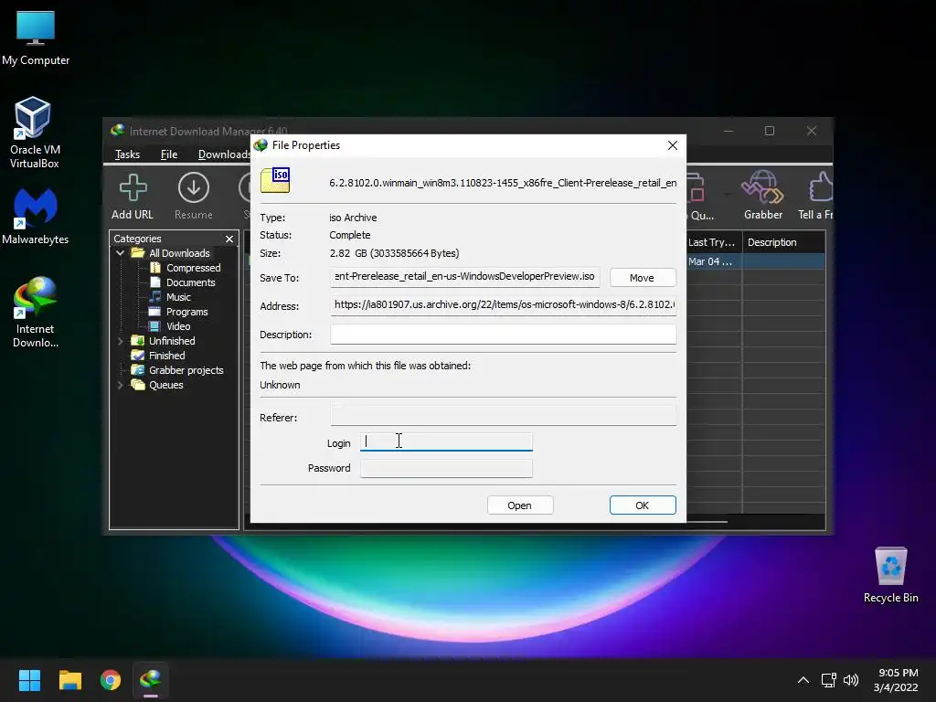Screen dimensions: 936x702
Task: Focus the Login field
Action: 446,441
